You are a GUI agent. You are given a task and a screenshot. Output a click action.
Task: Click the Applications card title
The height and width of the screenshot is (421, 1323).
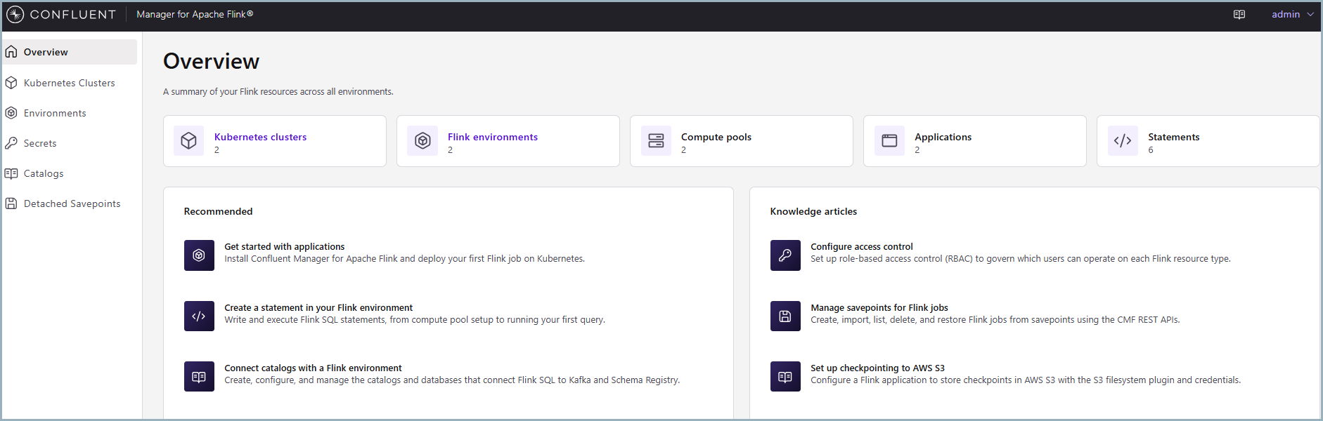point(943,137)
